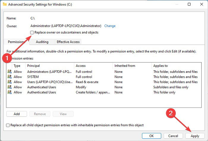Enable Replace all child object permission entries checkbox

tap(8, 125)
